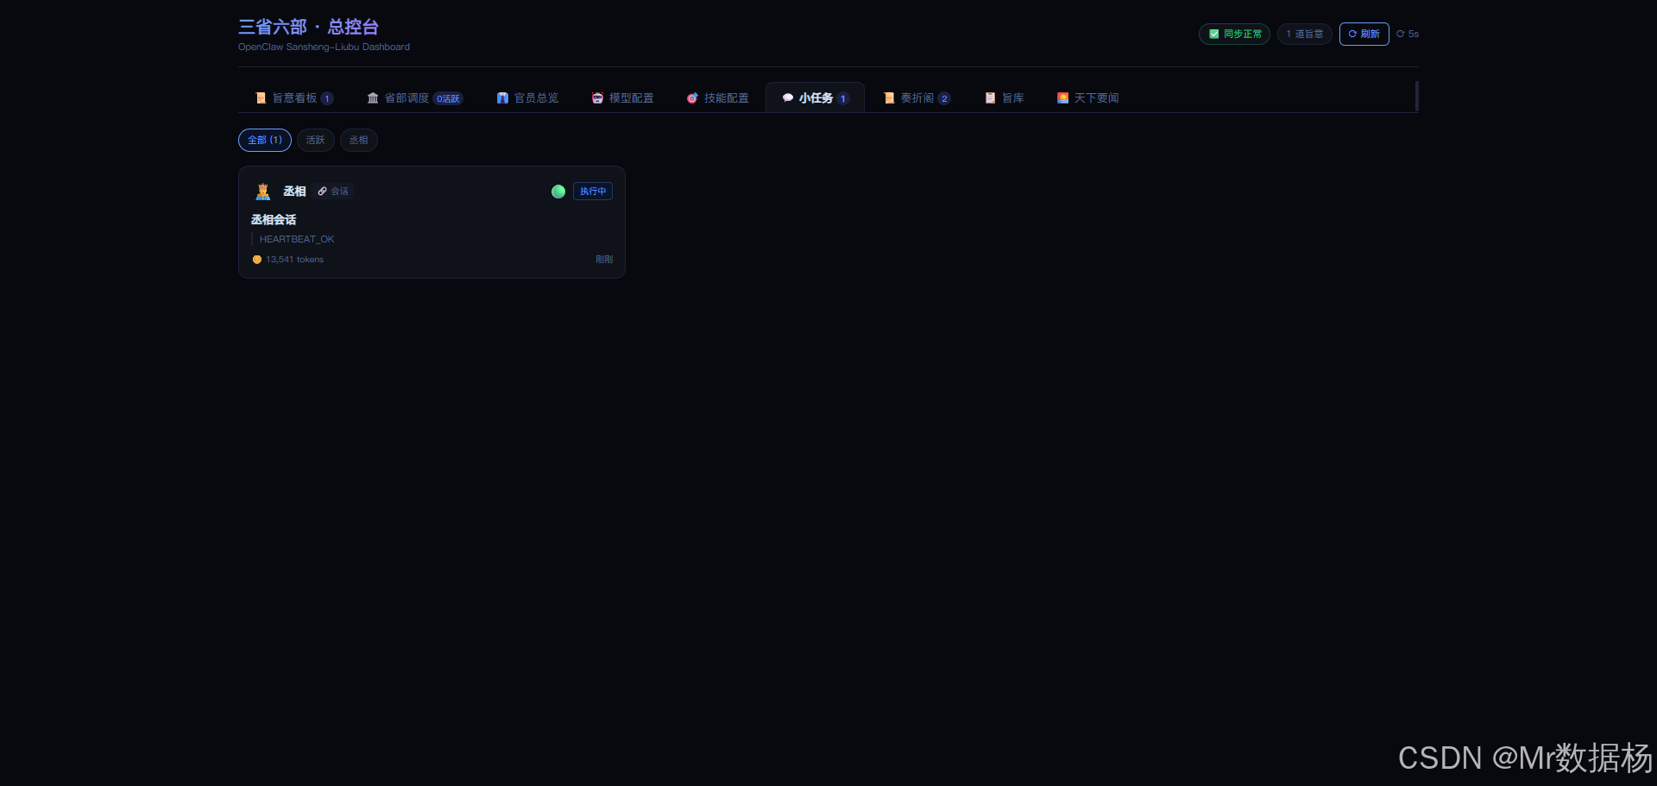Click the 三省六部 · 总控台 title
Image resolution: width=1657 pixels, height=786 pixels.
click(x=308, y=27)
